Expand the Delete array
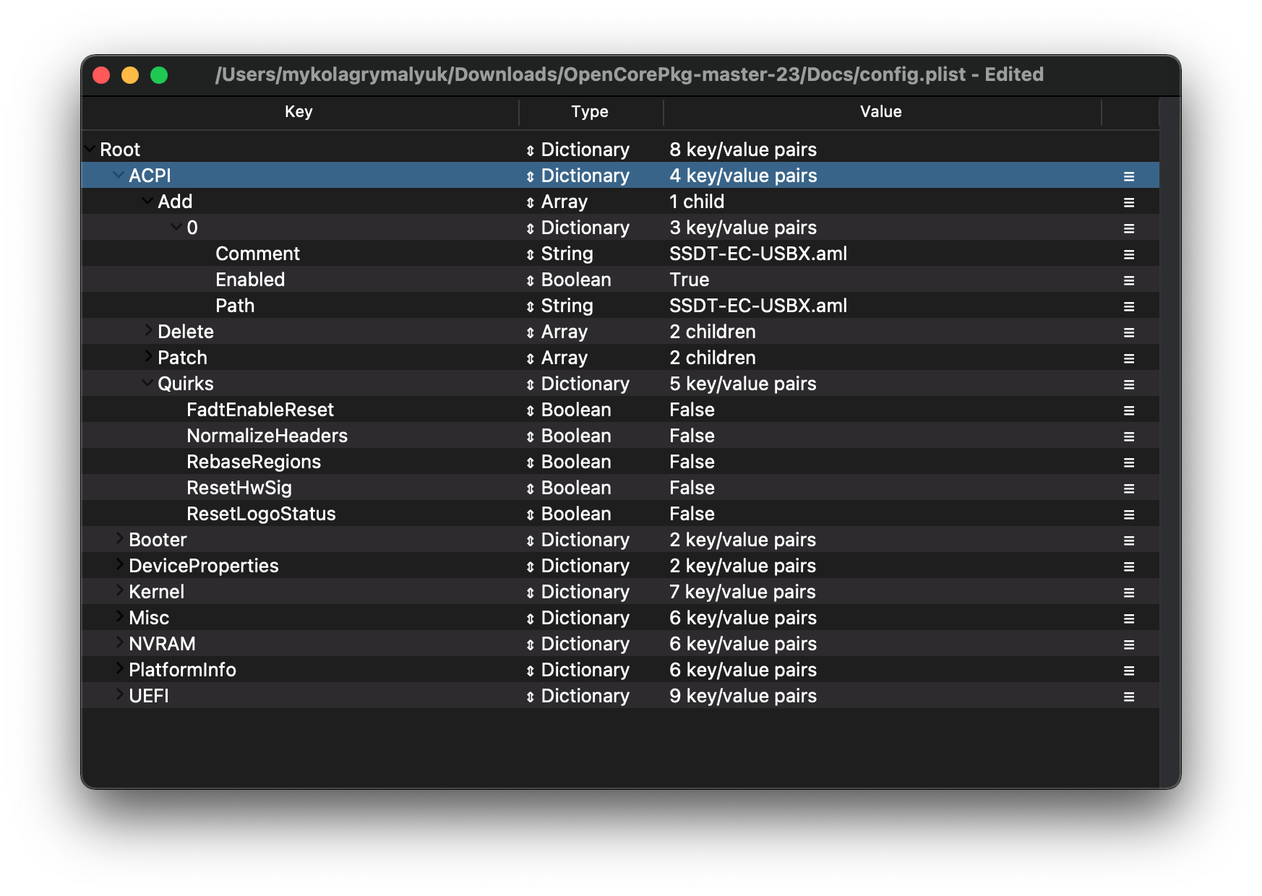The width and height of the screenshot is (1262, 896). [148, 331]
